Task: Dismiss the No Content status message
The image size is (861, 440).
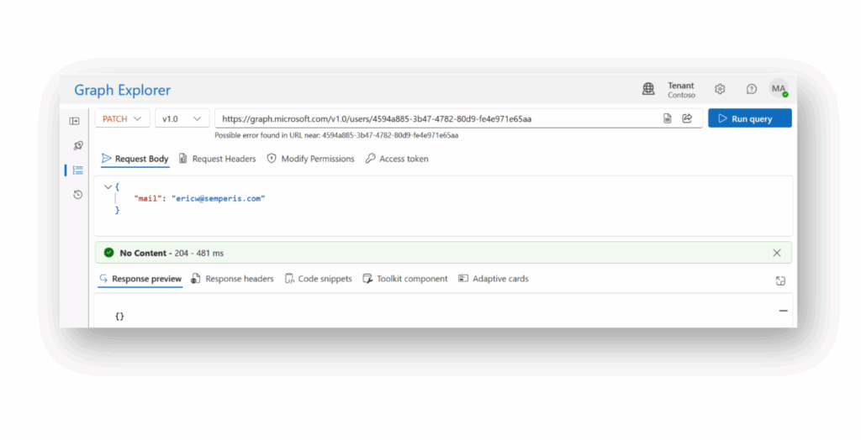Action: point(776,253)
